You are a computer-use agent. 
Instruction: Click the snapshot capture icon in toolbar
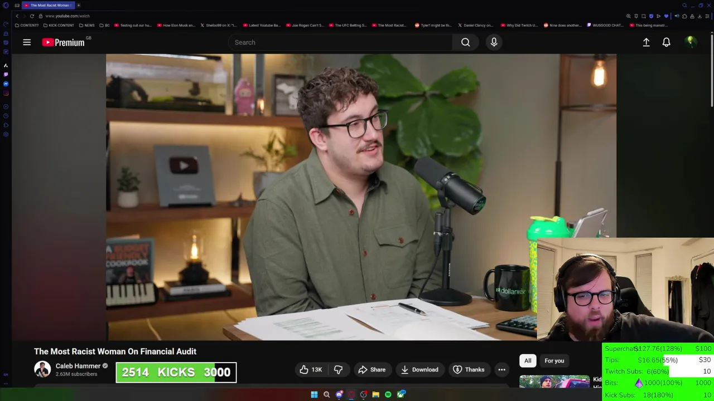[644, 16]
